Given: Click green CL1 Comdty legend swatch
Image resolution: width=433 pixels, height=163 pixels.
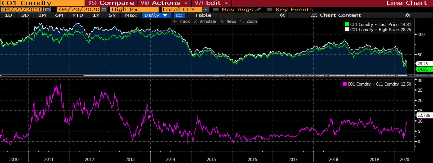Looking at the screenshot, I should point(347,24).
